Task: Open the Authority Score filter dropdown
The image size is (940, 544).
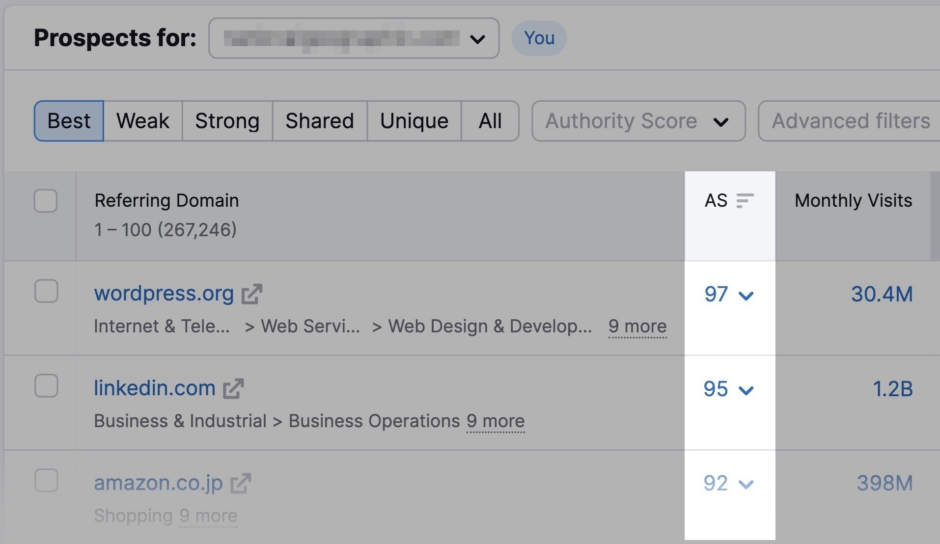Action: point(638,121)
